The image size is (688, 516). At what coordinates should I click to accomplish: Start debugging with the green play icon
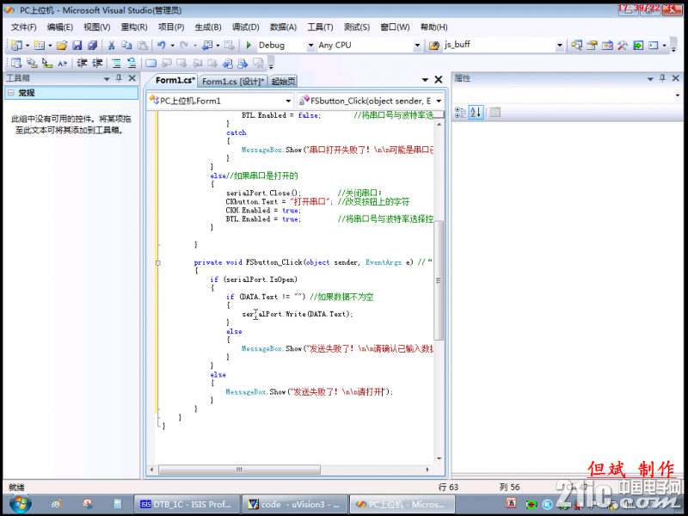(x=249, y=46)
